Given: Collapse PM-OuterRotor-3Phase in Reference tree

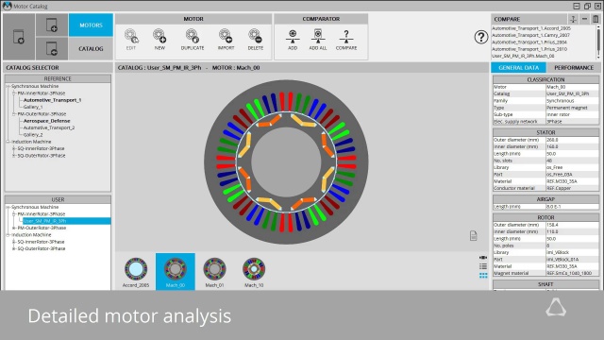Looking at the screenshot, I should [14, 114].
